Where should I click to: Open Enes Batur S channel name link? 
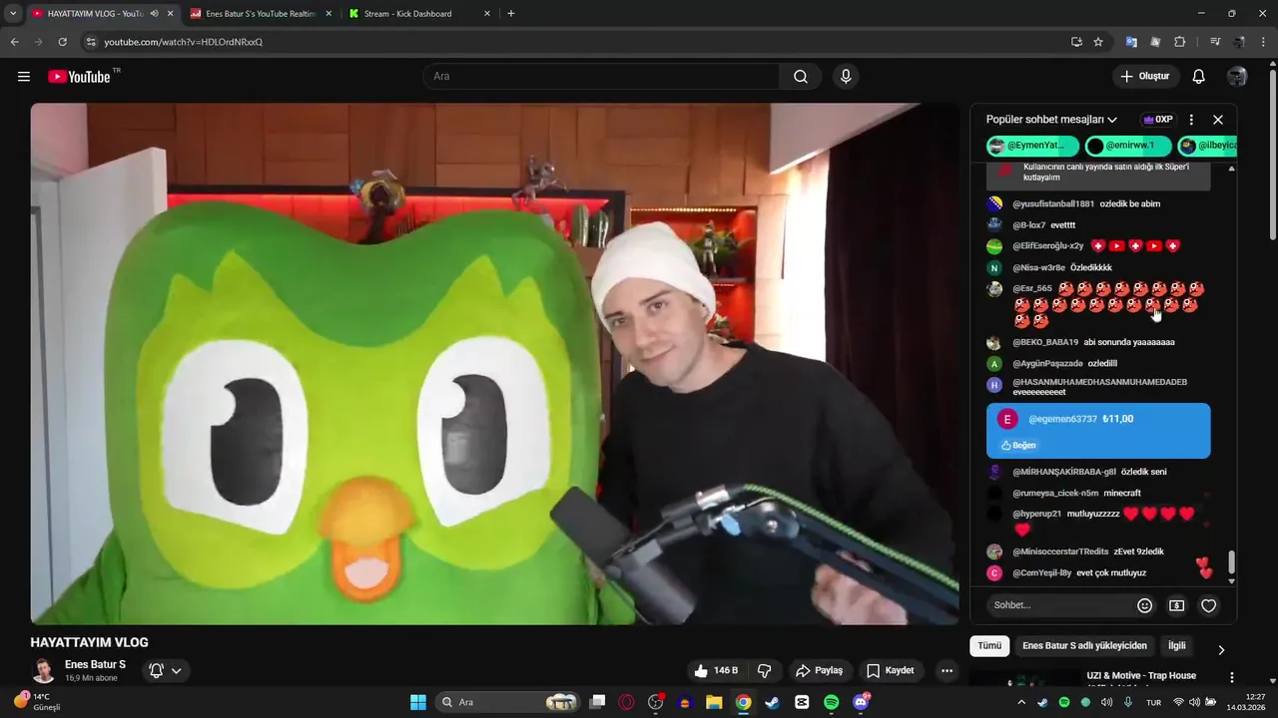click(x=95, y=664)
